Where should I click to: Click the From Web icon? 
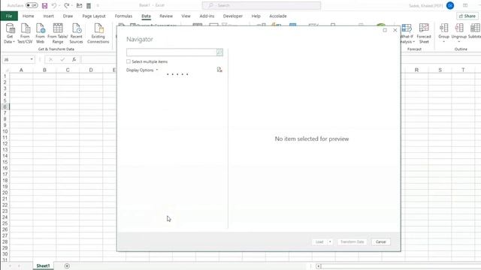[x=40, y=33]
